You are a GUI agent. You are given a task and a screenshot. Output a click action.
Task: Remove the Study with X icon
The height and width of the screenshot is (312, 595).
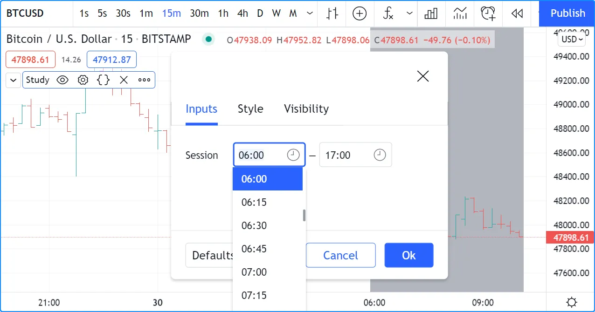pyautogui.click(x=124, y=80)
